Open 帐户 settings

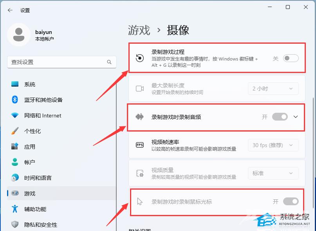[61, 162]
